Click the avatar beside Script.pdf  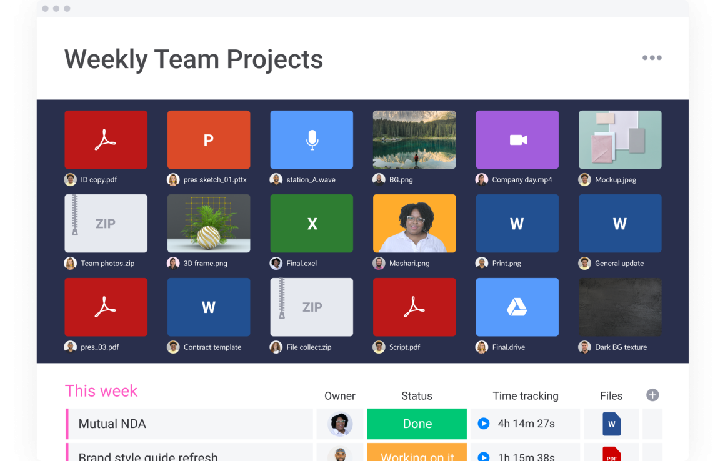click(x=379, y=347)
